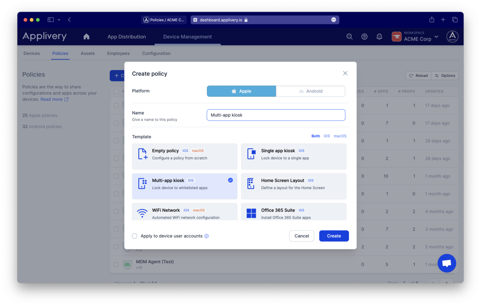Image resolution: width=481 pixels, height=306 pixels.
Task: Click the Single app kiosk template icon
Action: 251,154
